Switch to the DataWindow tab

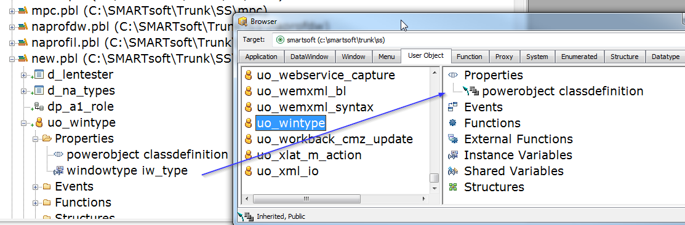310,57
